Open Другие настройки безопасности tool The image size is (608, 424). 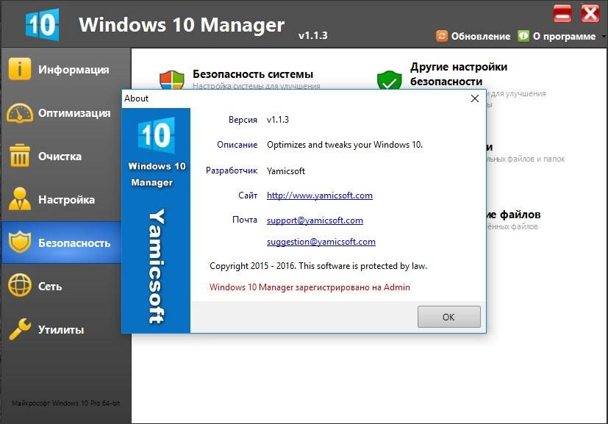[x=459, y=74]
